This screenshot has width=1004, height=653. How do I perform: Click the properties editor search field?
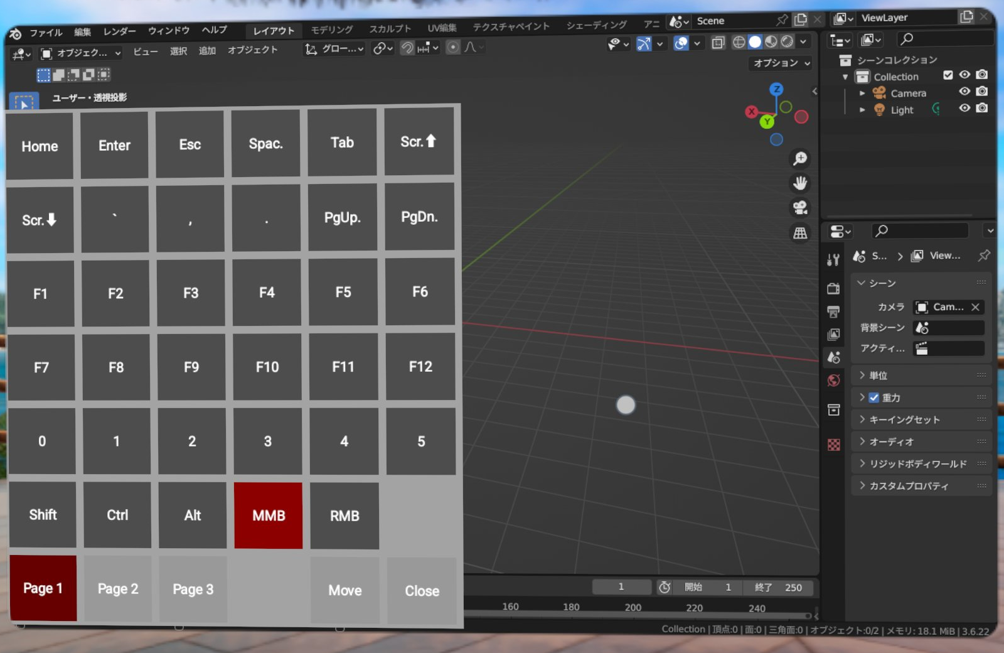[x=920, y=230]
